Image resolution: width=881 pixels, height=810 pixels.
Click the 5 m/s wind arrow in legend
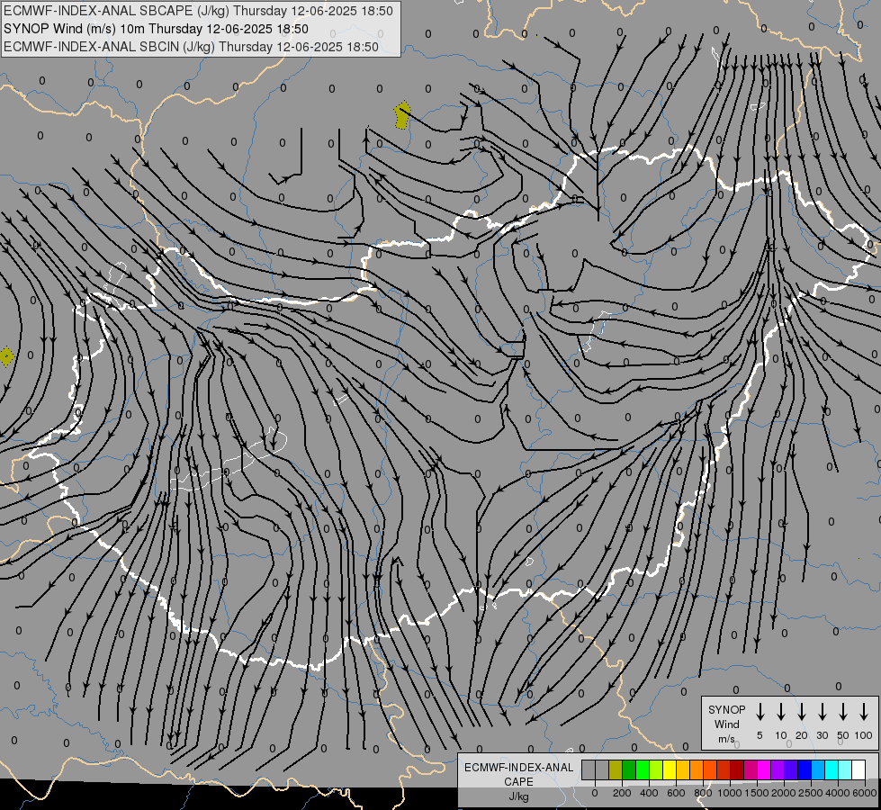tap(760, 712)
